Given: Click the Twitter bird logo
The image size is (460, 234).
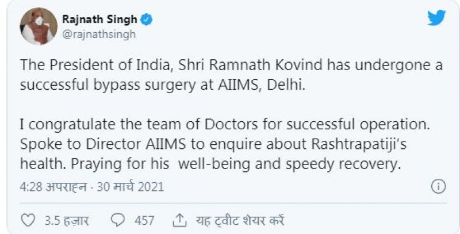Looking at the screenshot, I should 436,18.
